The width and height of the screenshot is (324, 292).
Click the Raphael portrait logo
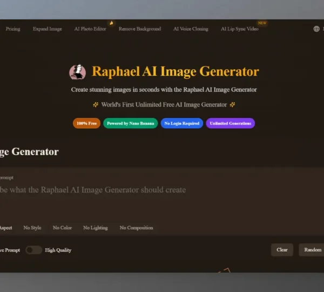[x=77, y=71]
